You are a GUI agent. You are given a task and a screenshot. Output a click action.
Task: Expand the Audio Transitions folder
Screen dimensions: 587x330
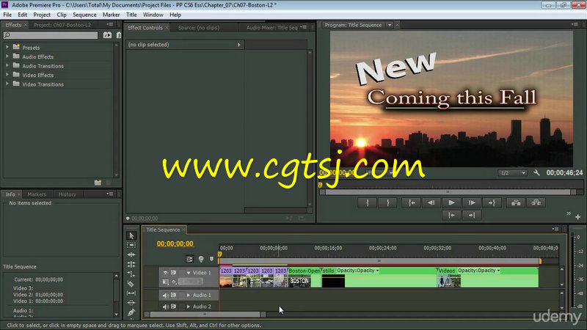7,65
